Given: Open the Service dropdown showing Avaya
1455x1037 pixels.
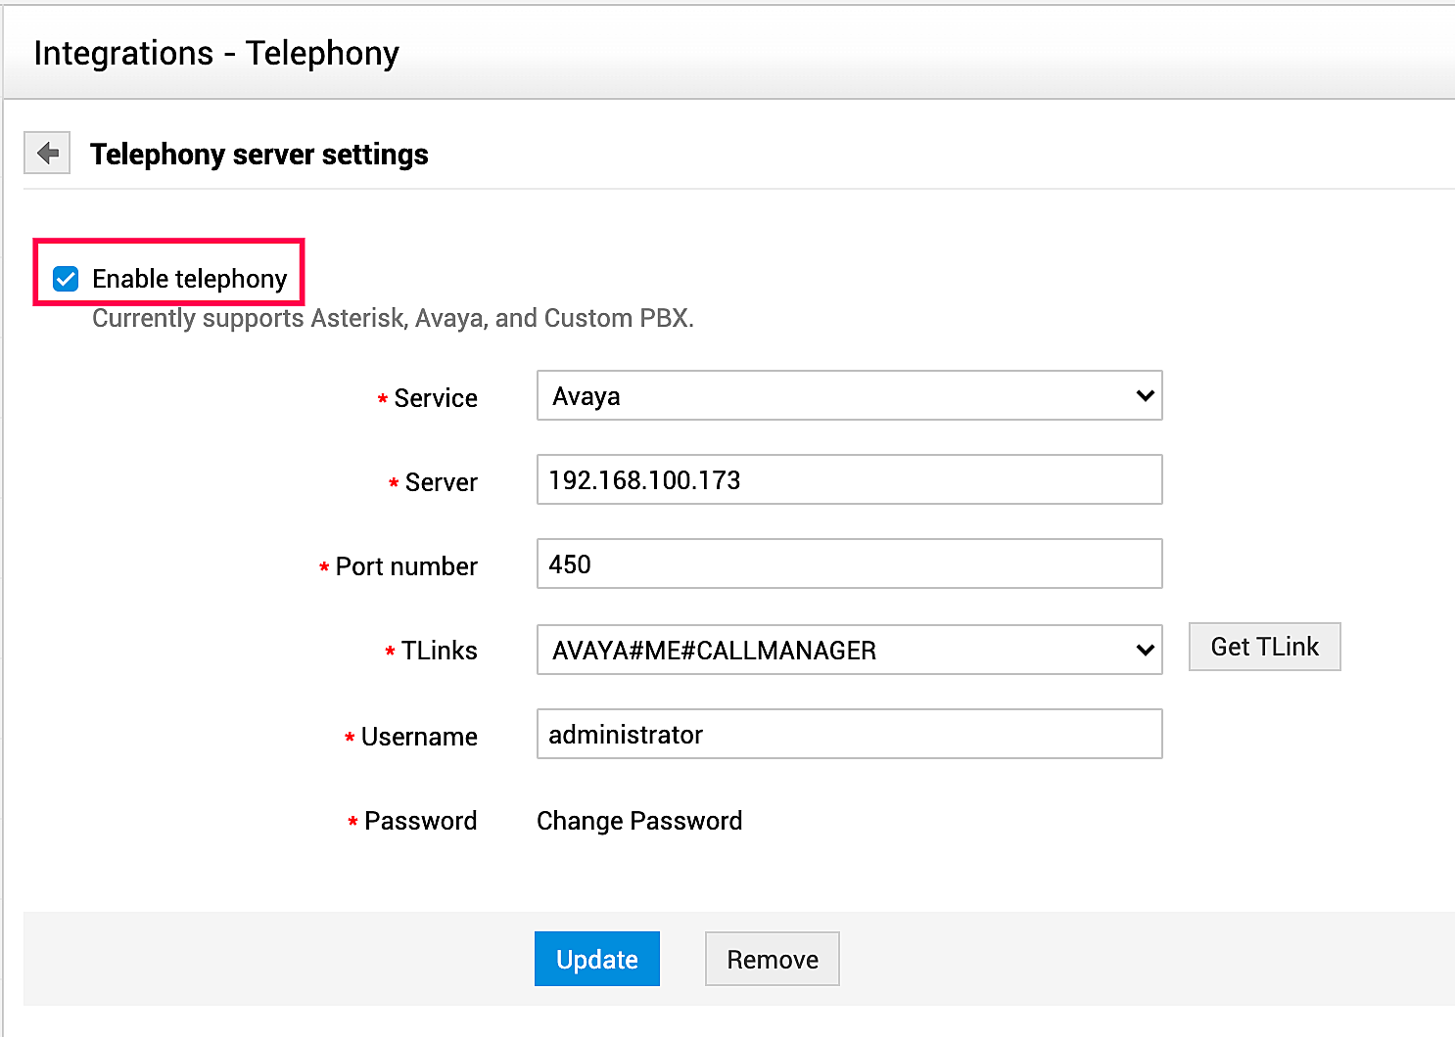Looking at the screenshot, I should [x=849, y=396].
